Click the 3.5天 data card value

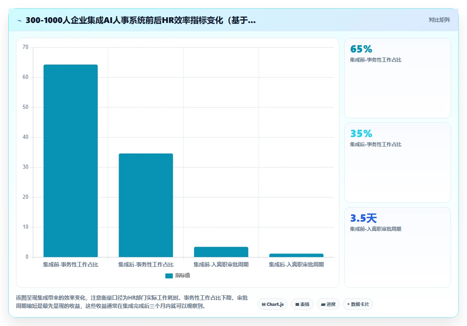coord(363,218)
